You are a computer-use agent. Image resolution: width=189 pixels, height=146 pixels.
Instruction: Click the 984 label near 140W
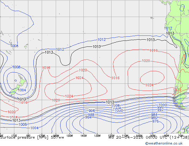pos(88,117)
